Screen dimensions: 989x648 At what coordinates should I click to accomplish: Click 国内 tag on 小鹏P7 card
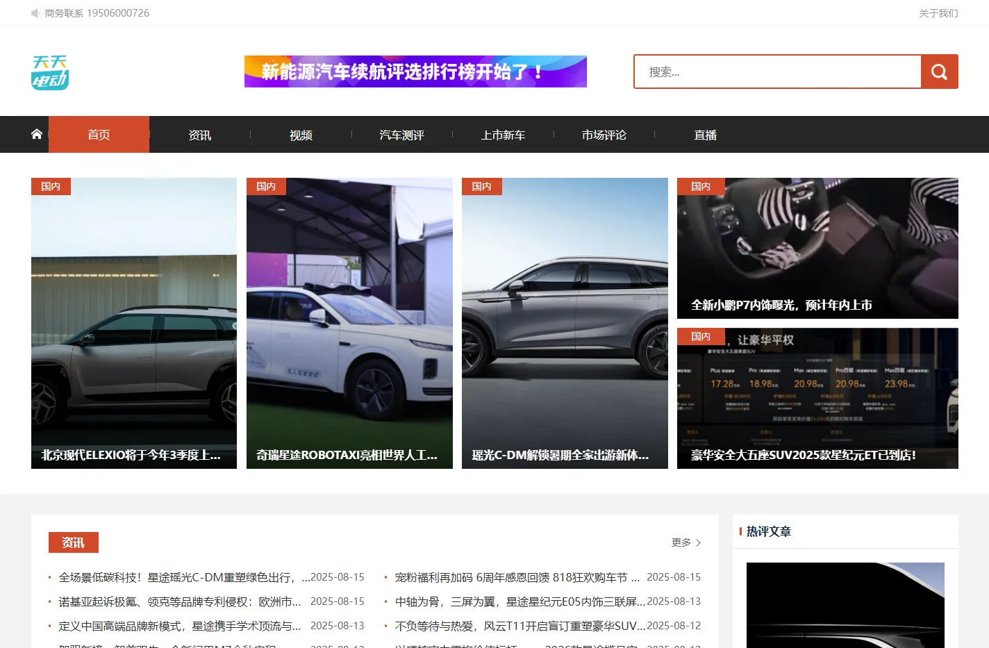click(x=701, y=186)
